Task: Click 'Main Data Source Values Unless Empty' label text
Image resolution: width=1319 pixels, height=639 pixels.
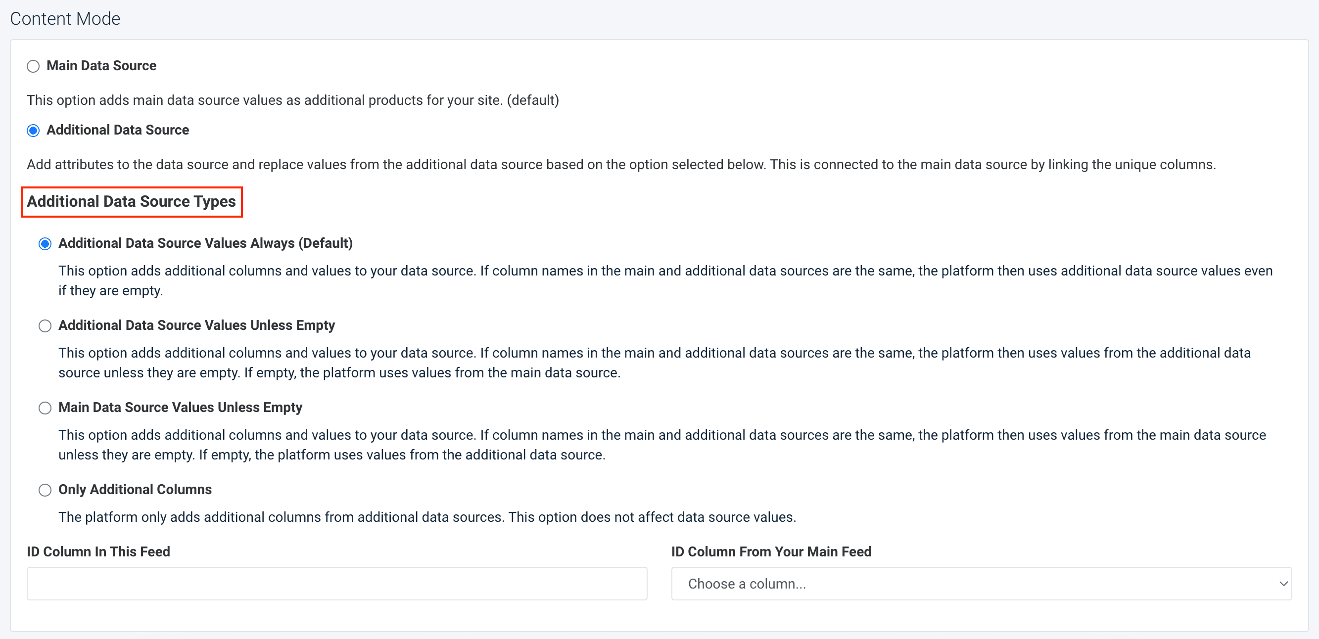Action: coord(180,408)
